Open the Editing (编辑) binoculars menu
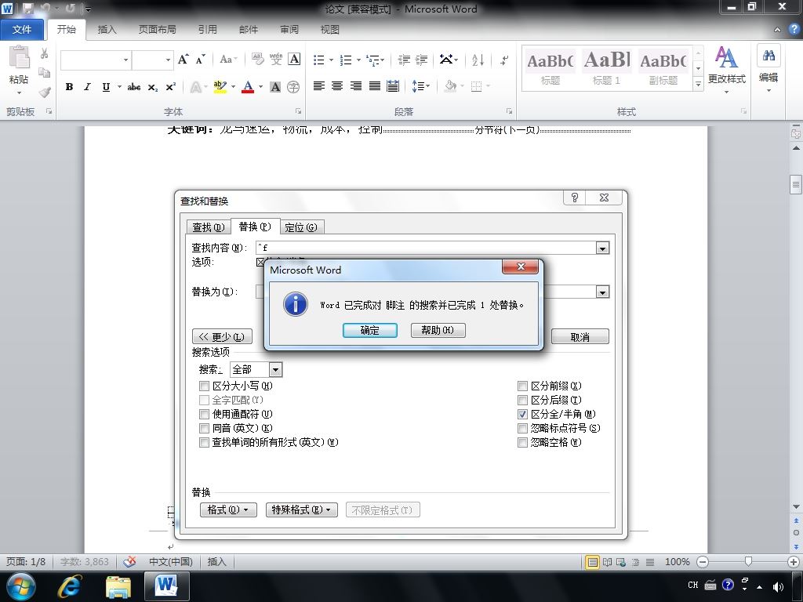The width and height of the screenshot is (803, 602). coord(768,69)
